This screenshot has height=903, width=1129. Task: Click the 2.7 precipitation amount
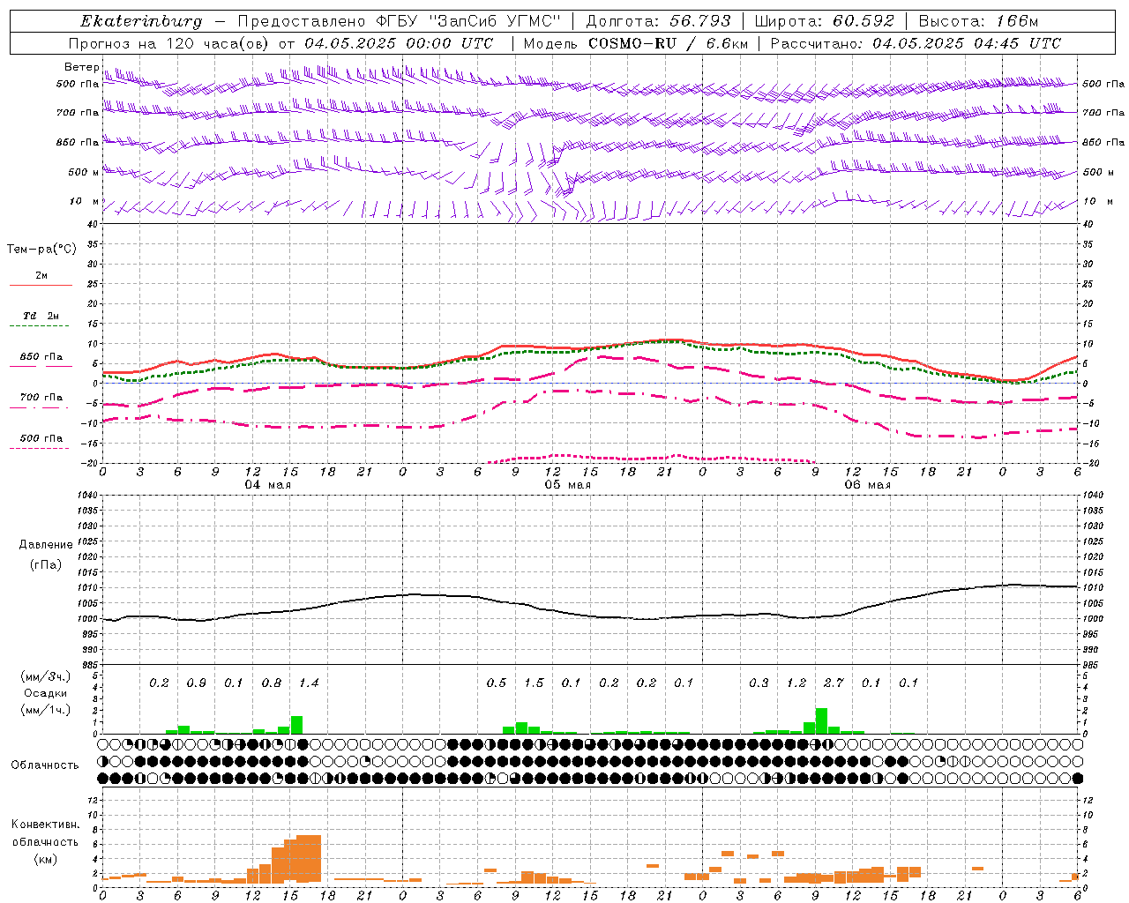point(834,683)
